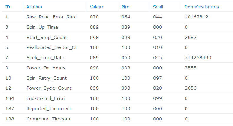Select the Seek_Error_Rate row
233x126 pixels.
pos(118,57)
